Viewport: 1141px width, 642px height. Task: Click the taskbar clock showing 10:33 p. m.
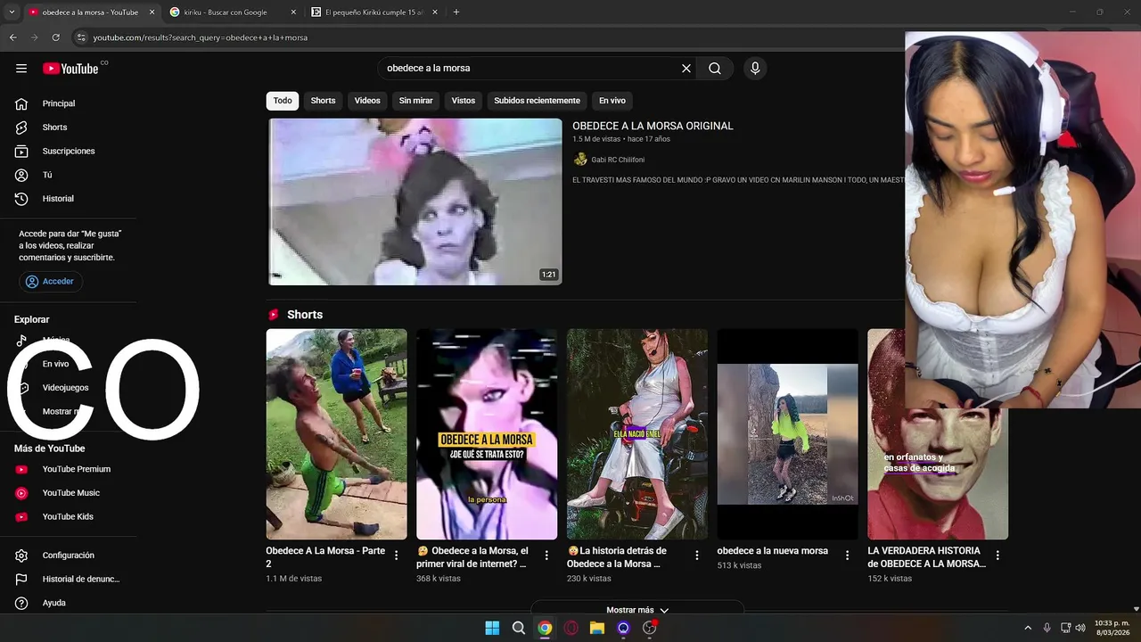pos(1112,628)
